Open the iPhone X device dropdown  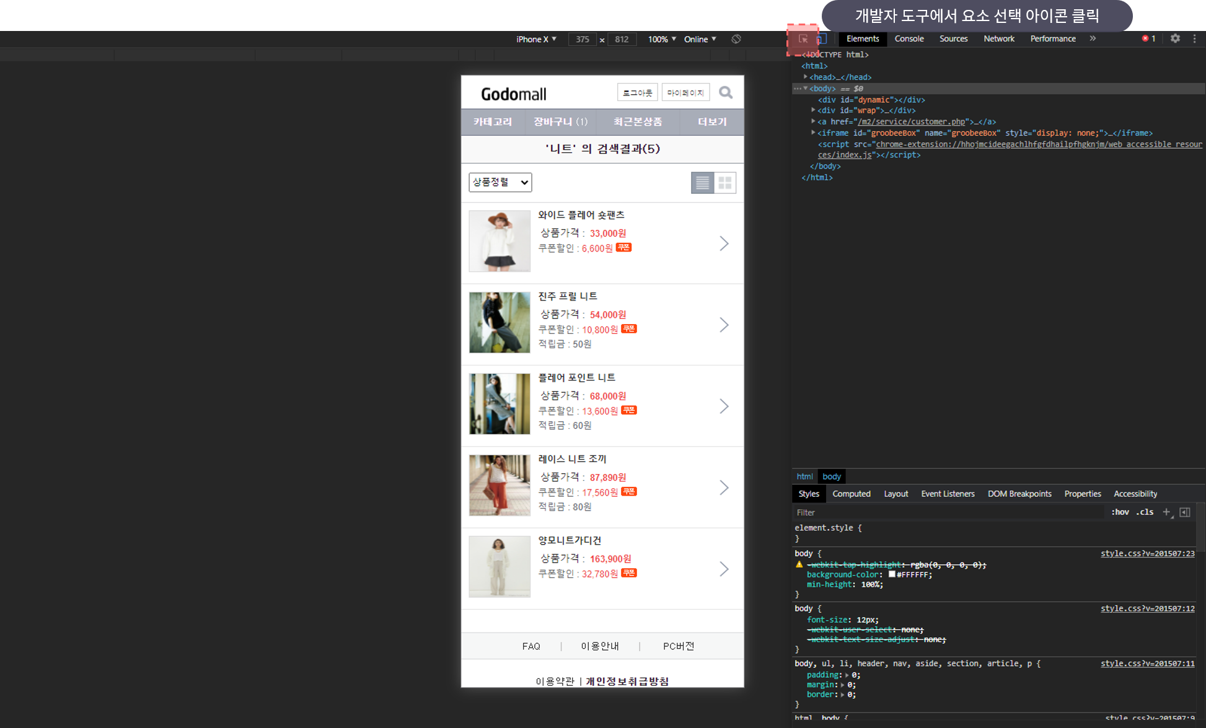tap(536, 39)
